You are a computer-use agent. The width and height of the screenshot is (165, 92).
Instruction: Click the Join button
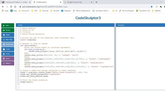coord(8,54)
